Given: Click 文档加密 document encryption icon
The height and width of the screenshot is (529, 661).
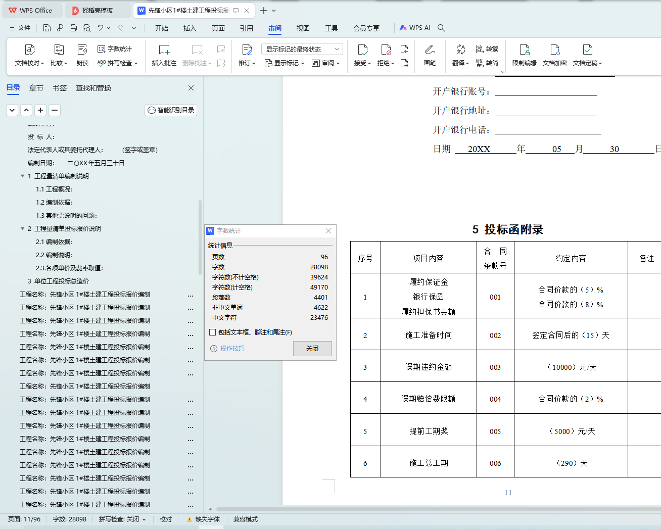Looking at the screenshot, I should click(555, 50).
